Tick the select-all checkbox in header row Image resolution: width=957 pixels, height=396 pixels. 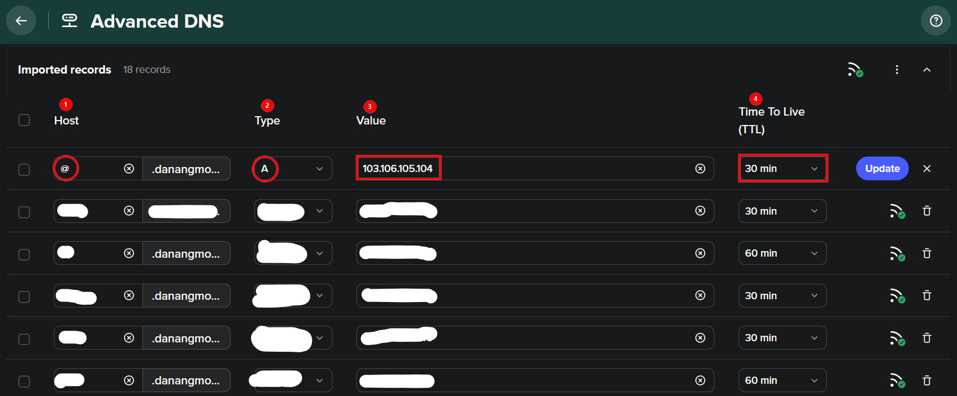pyautogui.click(x=24, y=120)
